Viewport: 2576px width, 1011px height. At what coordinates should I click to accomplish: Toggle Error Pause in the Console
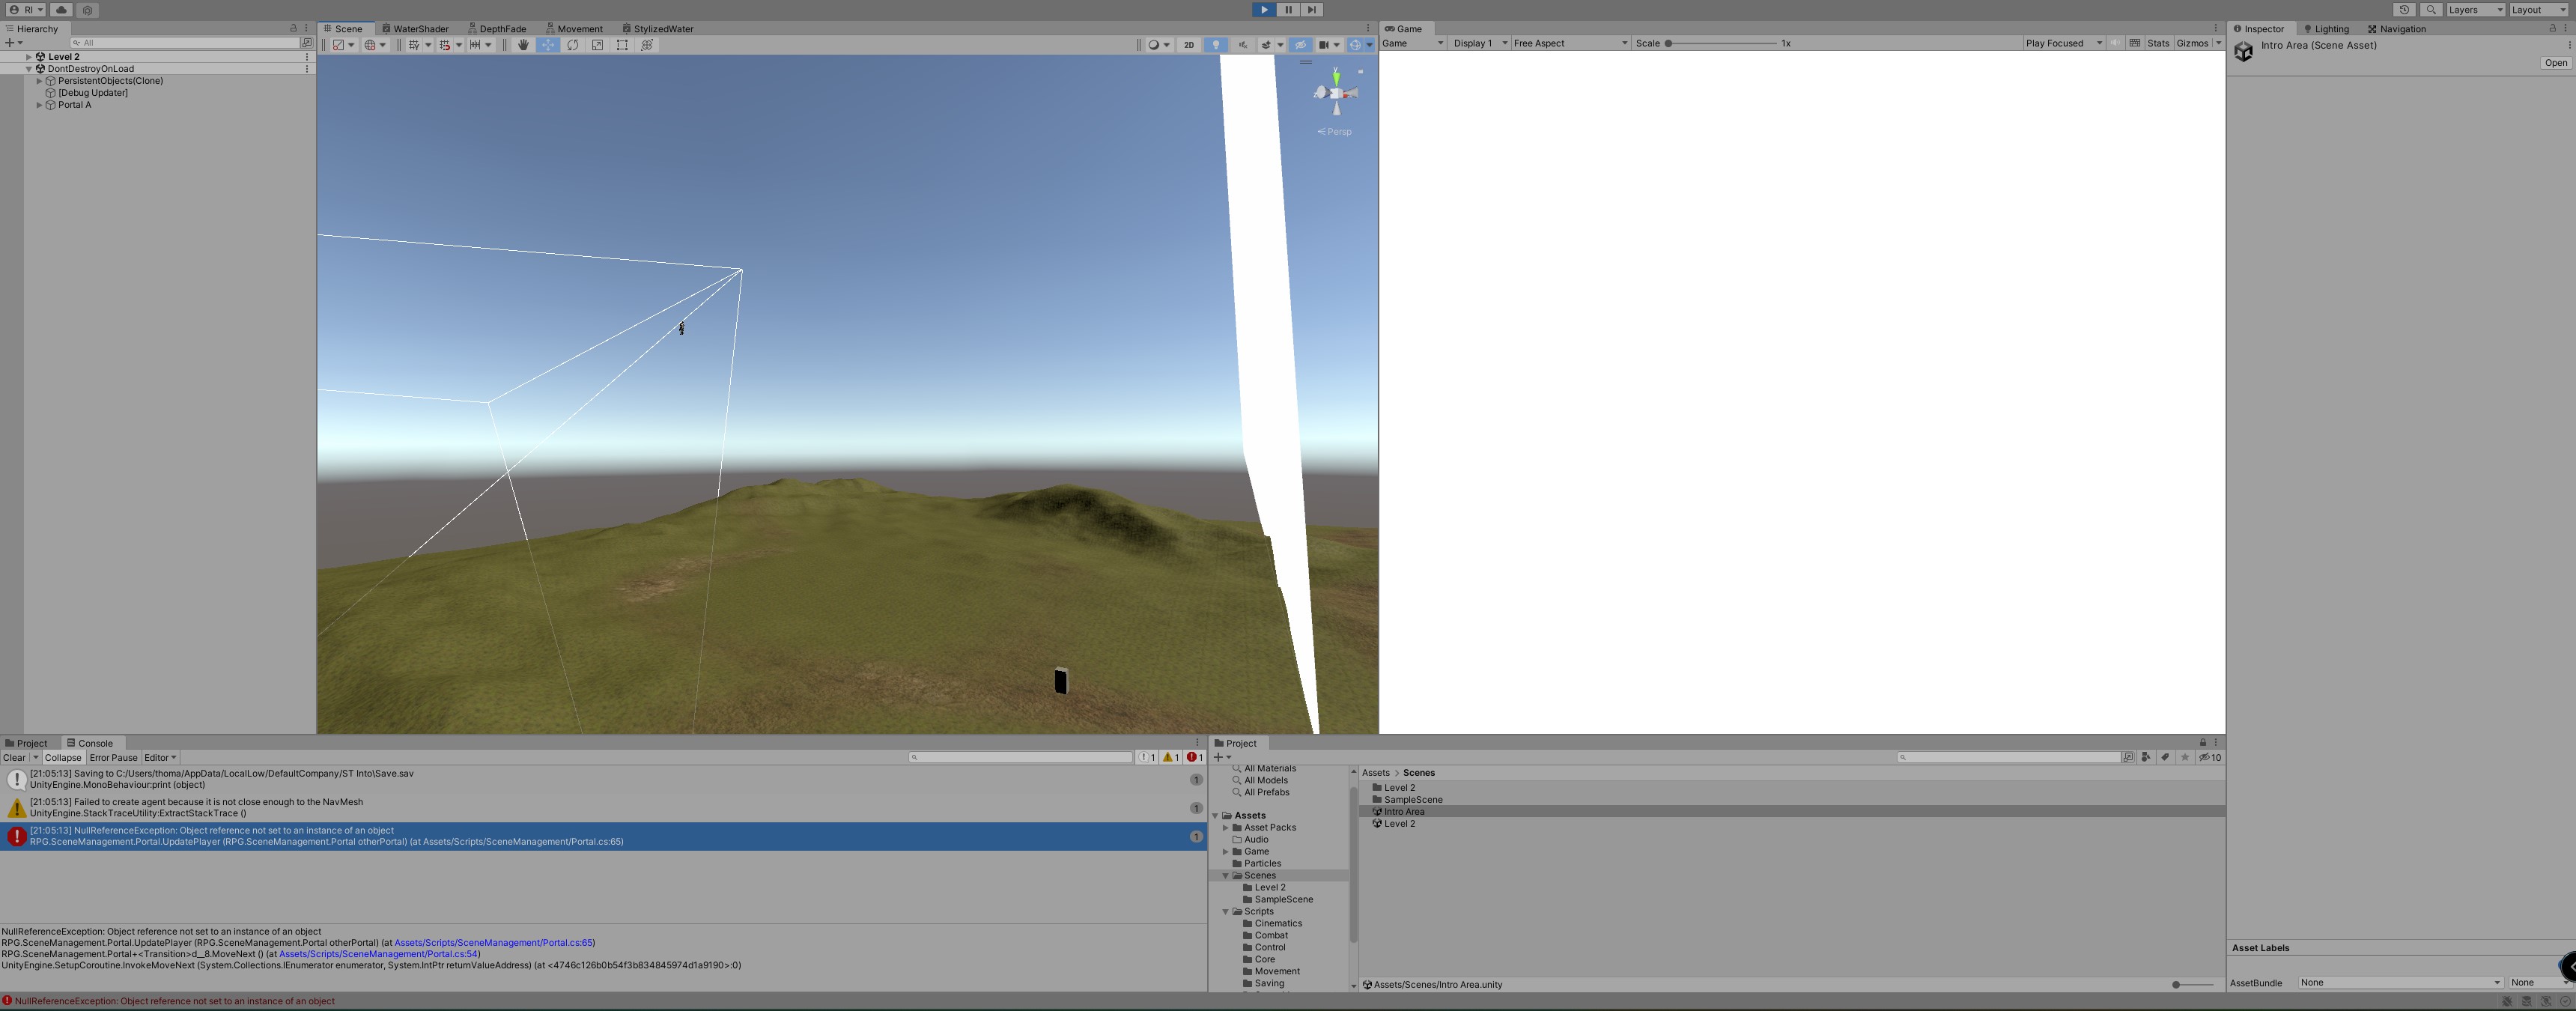pos(113,758)
